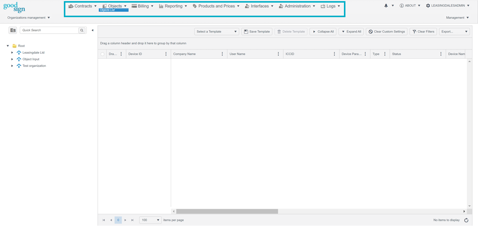Expand the Leasingdale Ltd tree node
Screen dimensions: 478x236
(x=12, y=53)
